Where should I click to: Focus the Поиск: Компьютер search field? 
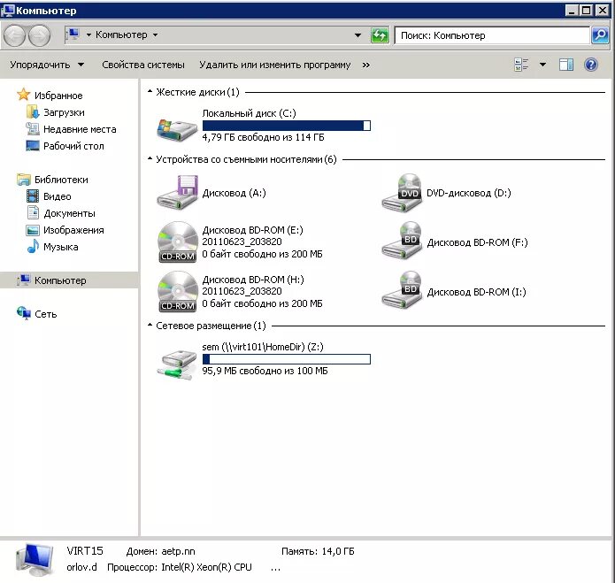492,35
